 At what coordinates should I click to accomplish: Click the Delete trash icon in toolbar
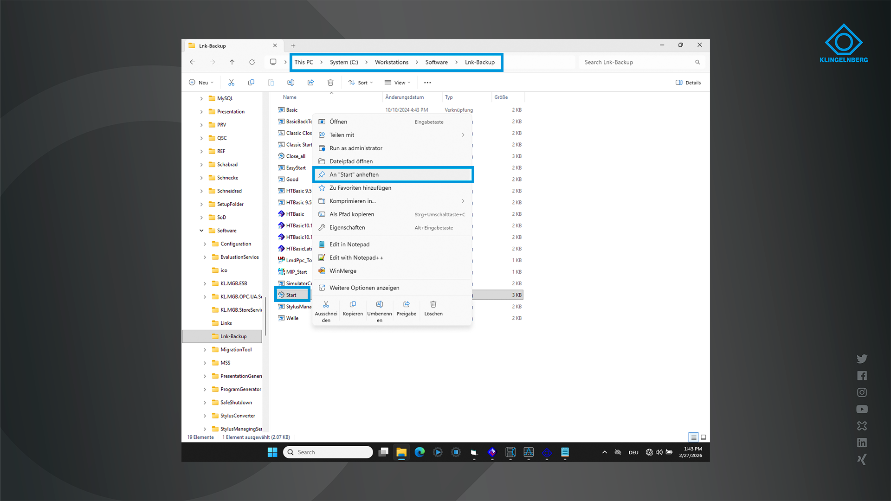(x=330, y=83)
